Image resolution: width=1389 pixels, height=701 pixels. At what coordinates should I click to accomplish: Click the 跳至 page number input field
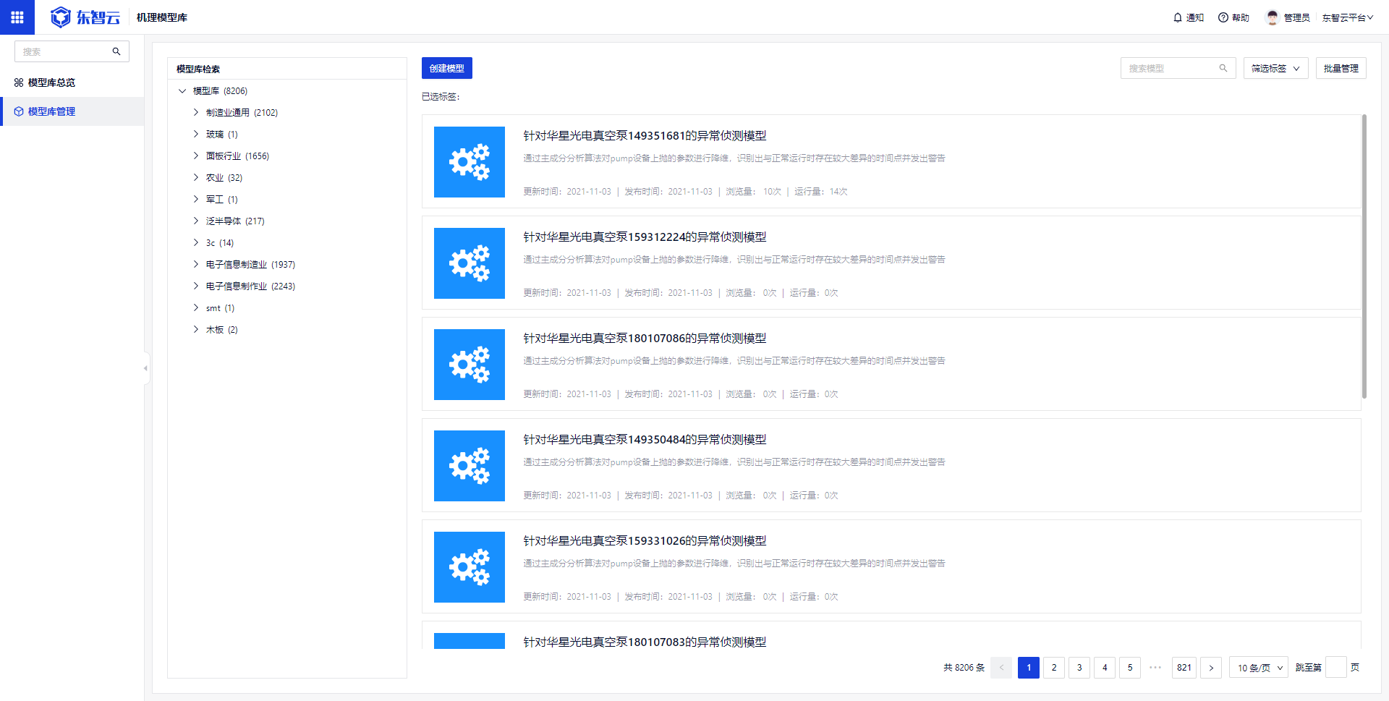pos(1335,668)
